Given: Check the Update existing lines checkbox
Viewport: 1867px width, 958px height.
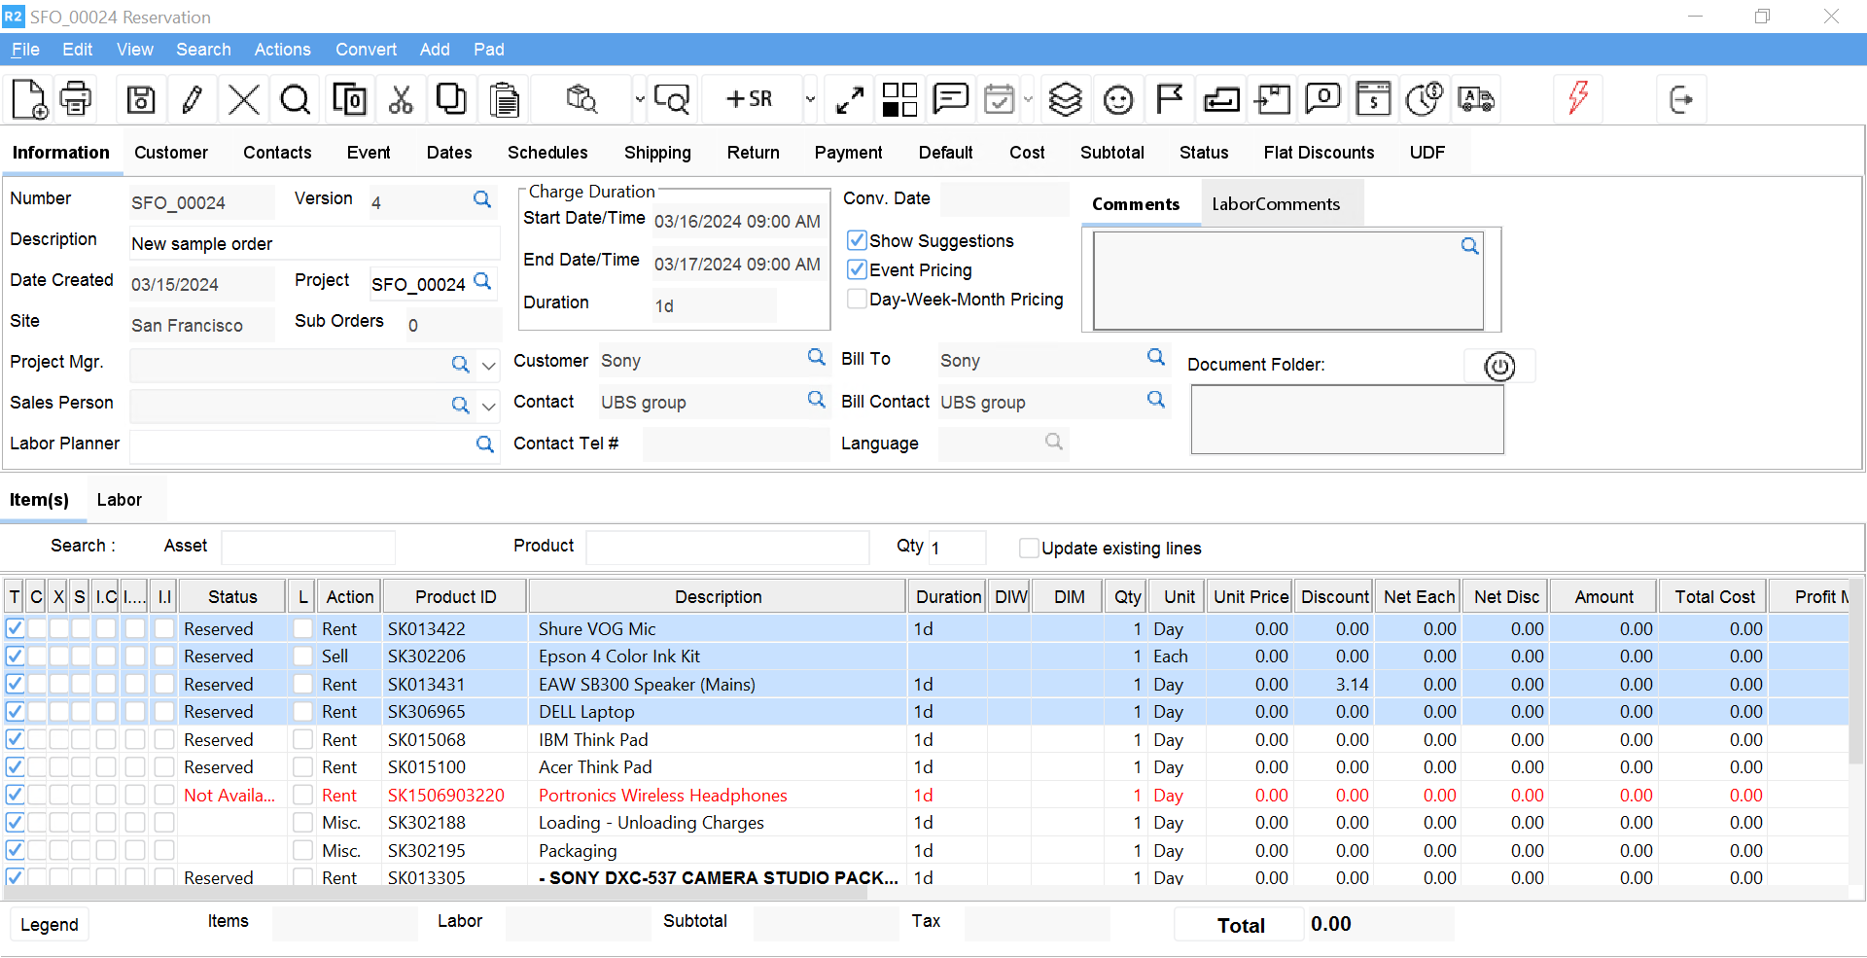Looking at the screenshot, I should (1028, 548).
